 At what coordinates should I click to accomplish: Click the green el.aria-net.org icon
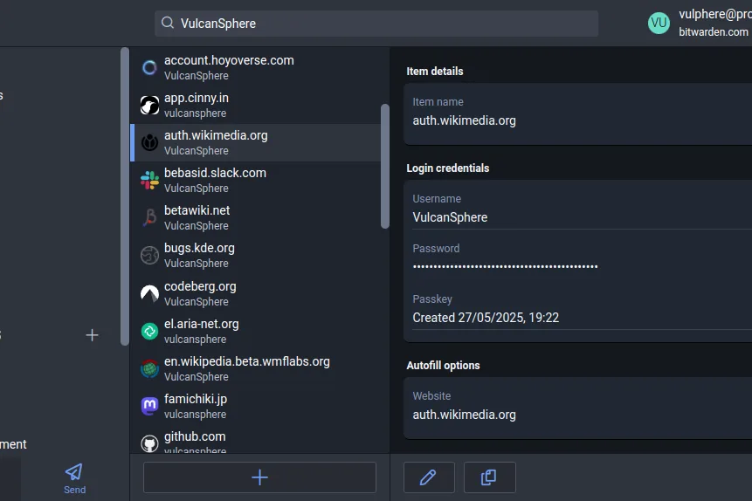pos(149,331)
